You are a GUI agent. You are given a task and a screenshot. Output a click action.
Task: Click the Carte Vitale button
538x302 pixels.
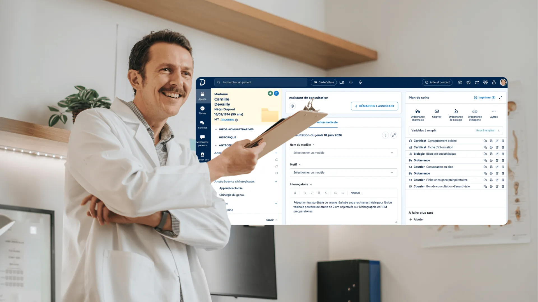[x=324, y=82]
